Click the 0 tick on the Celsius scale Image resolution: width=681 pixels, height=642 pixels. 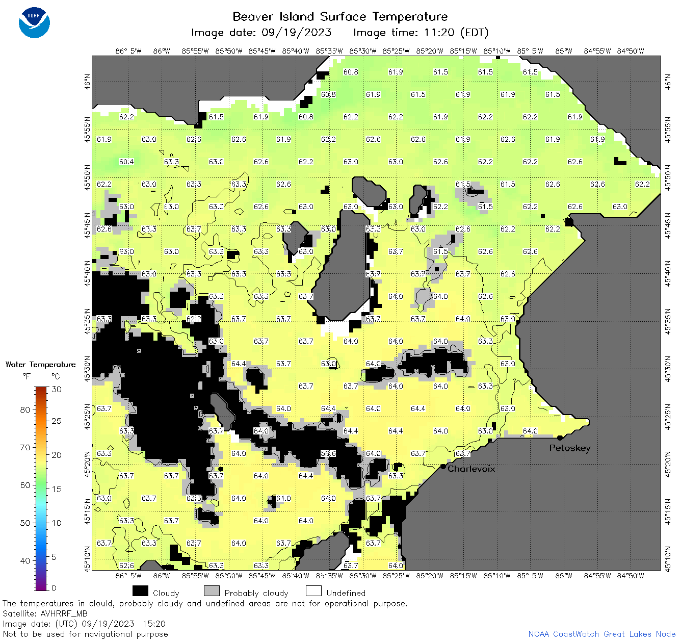tap(54, 588)
